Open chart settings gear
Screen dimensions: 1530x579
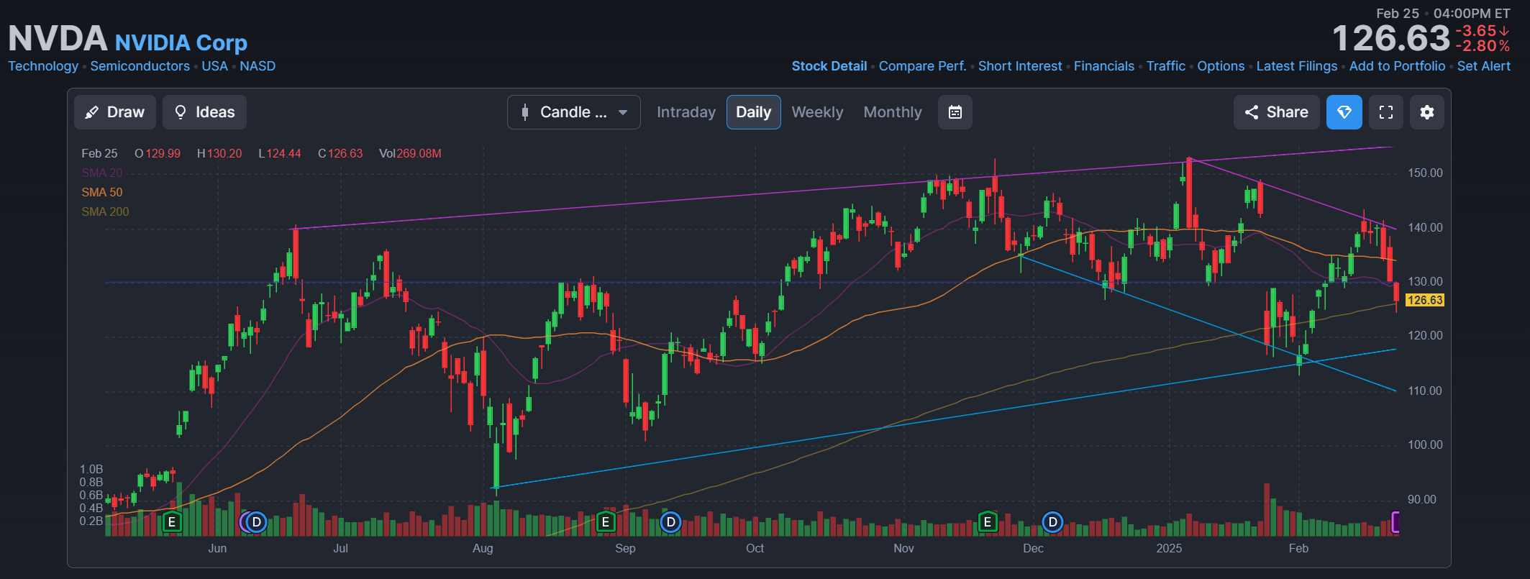[x=1427, y=112]
